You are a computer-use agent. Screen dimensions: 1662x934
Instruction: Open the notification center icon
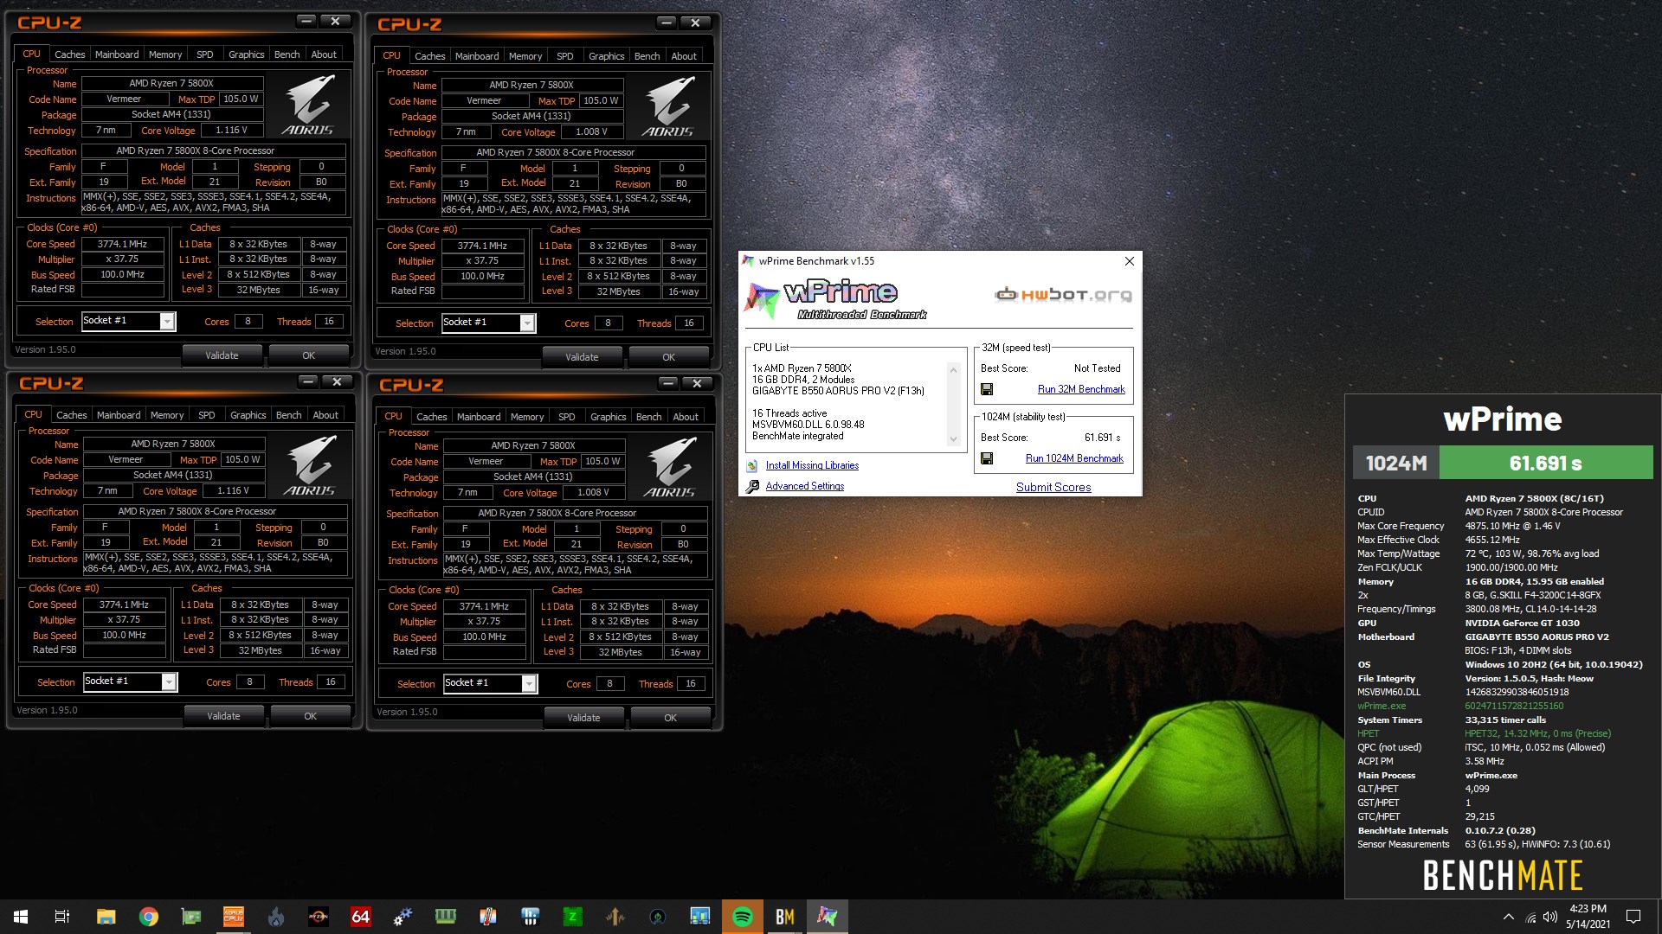[1633, 917]
